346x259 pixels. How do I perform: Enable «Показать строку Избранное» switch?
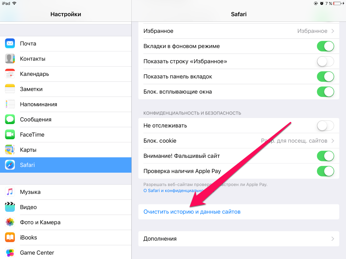(326, 61)
